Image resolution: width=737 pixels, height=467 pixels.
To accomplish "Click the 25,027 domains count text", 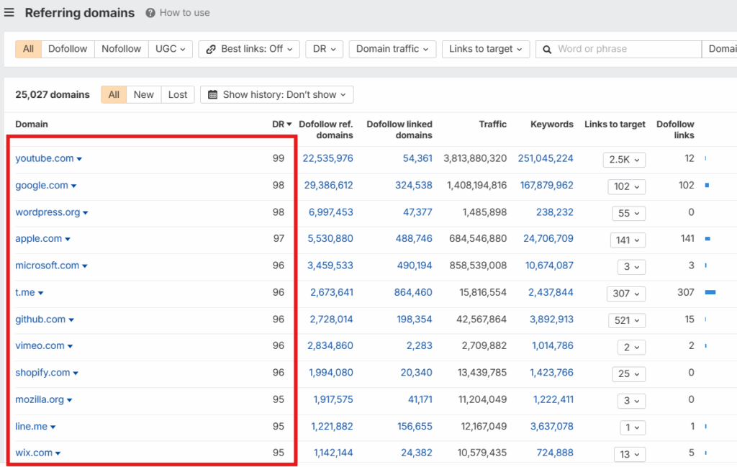I will [x=52, y=94].
